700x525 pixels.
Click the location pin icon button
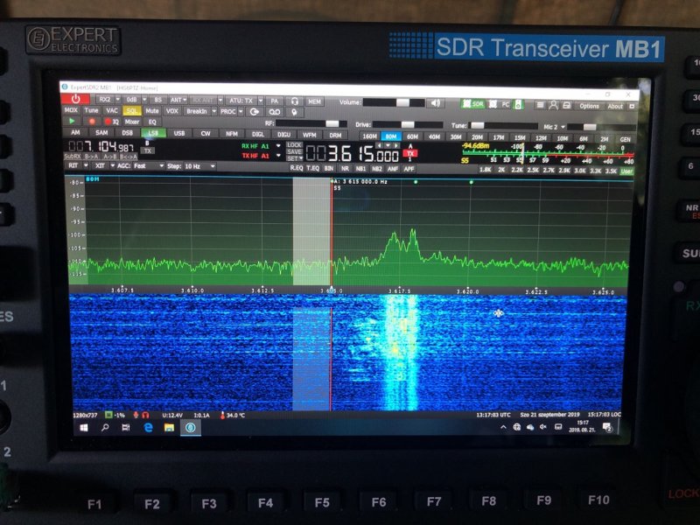[x=294, y=112]
